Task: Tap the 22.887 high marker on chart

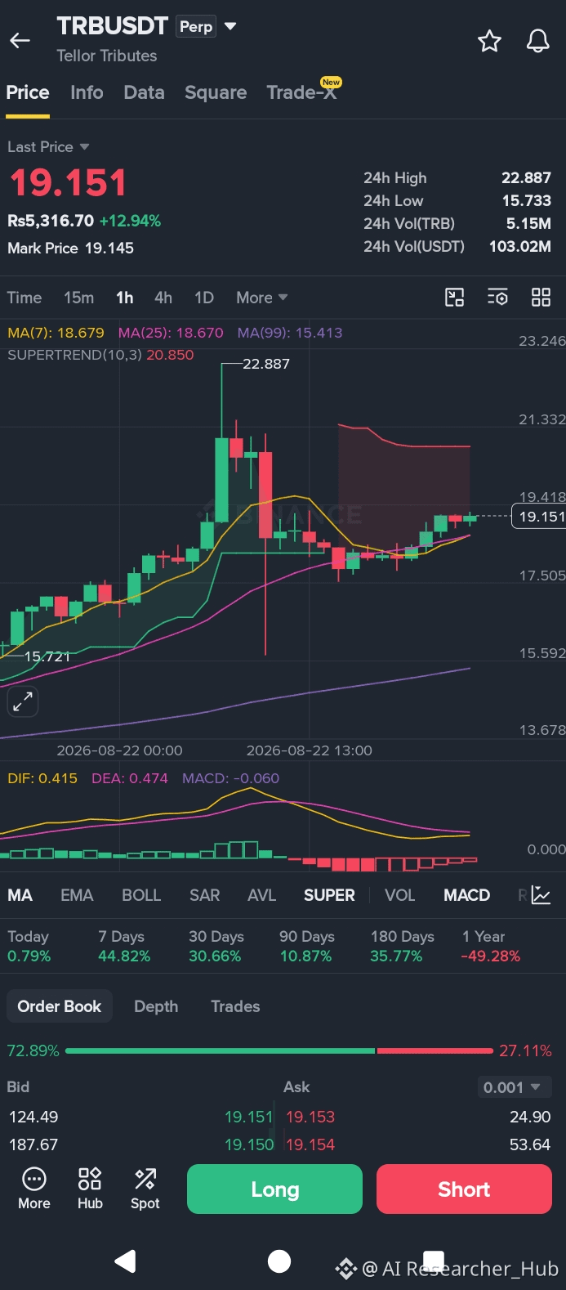Action: tap(265, 364)
